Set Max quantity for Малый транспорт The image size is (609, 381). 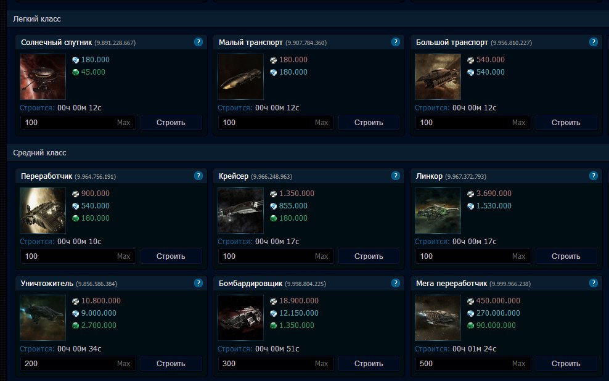click(321, 123)
